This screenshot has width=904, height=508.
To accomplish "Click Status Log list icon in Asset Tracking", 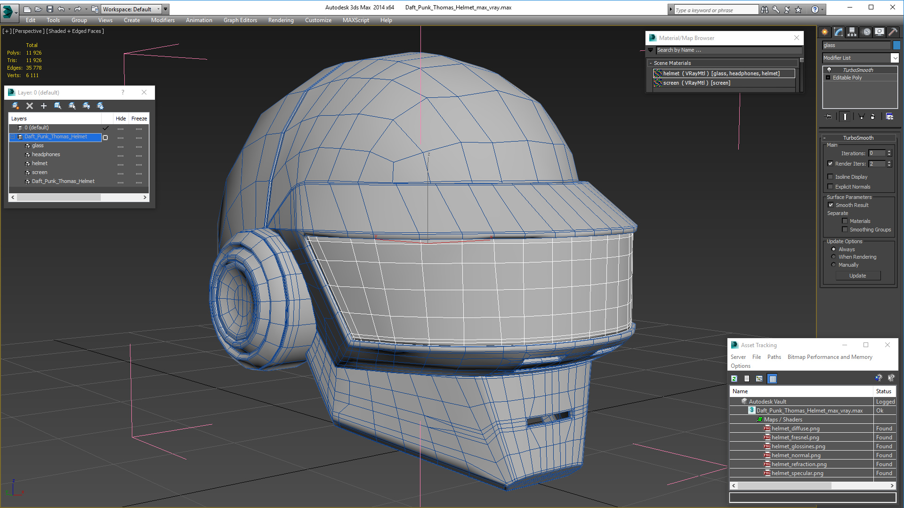I will tap(747, 379).
